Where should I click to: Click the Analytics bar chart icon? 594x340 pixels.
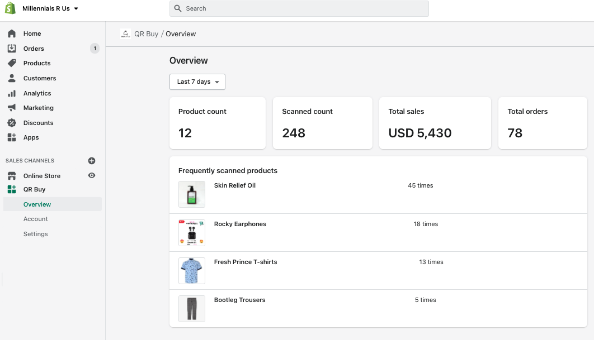12,93
